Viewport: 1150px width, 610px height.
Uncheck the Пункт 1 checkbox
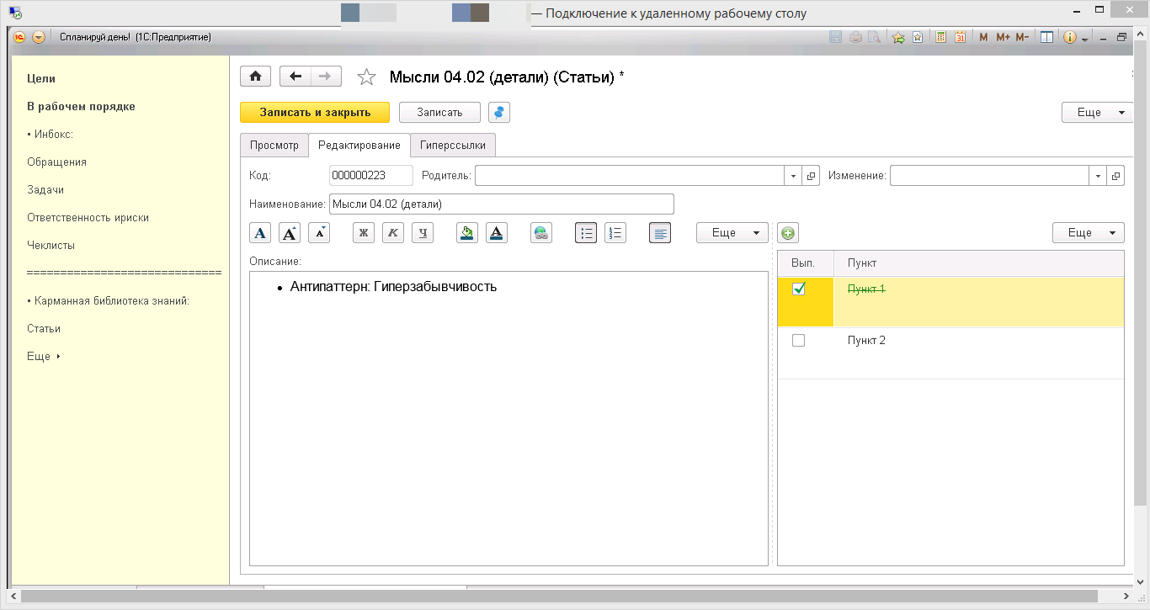(799, 289)
